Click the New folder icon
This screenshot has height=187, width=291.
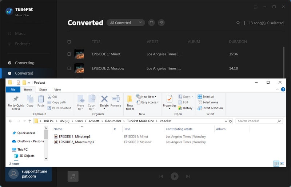[130, 99]
